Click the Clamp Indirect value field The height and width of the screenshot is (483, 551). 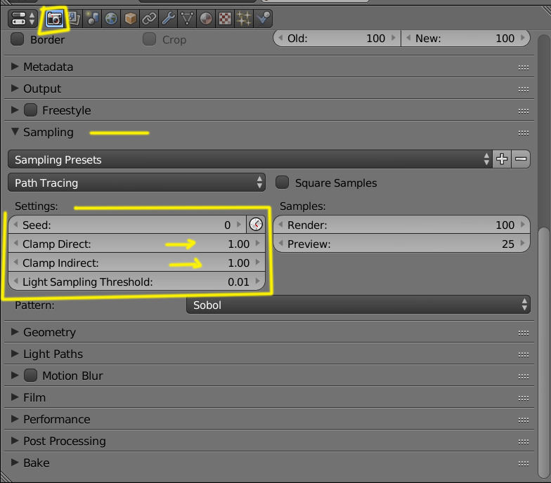[136, 263]
